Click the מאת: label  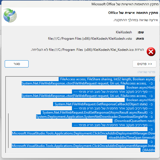(x=140, y=39)
